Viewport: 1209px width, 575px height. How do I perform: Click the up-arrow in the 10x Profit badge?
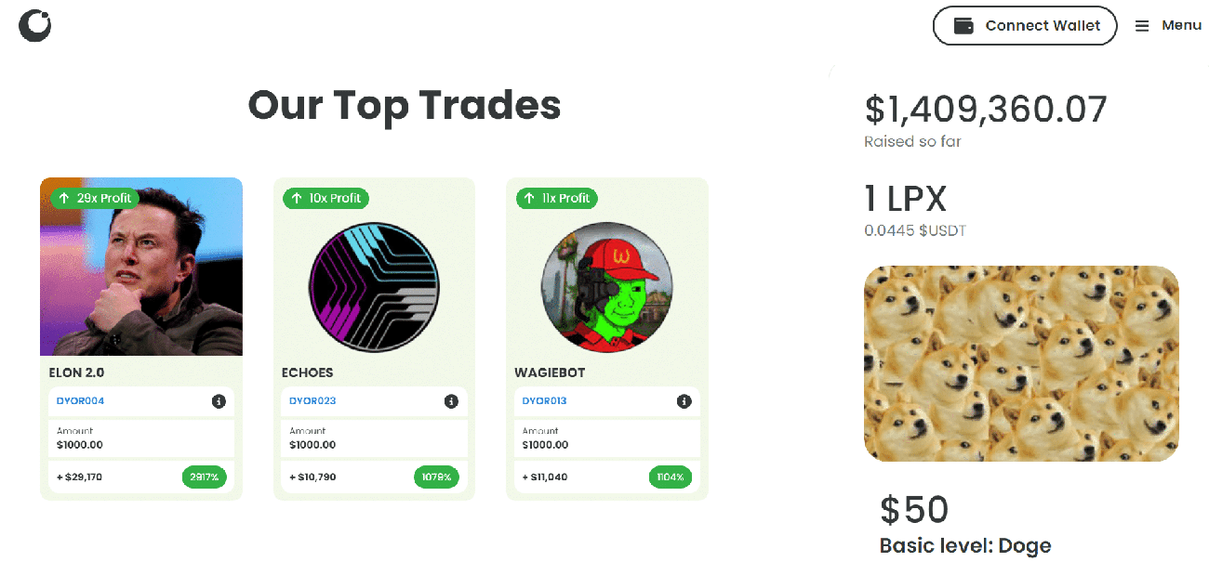pos(295,198)
